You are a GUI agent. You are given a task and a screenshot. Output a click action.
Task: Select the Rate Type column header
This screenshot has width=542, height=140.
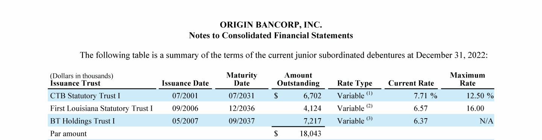pyautogui.click(x=355, y=83)
